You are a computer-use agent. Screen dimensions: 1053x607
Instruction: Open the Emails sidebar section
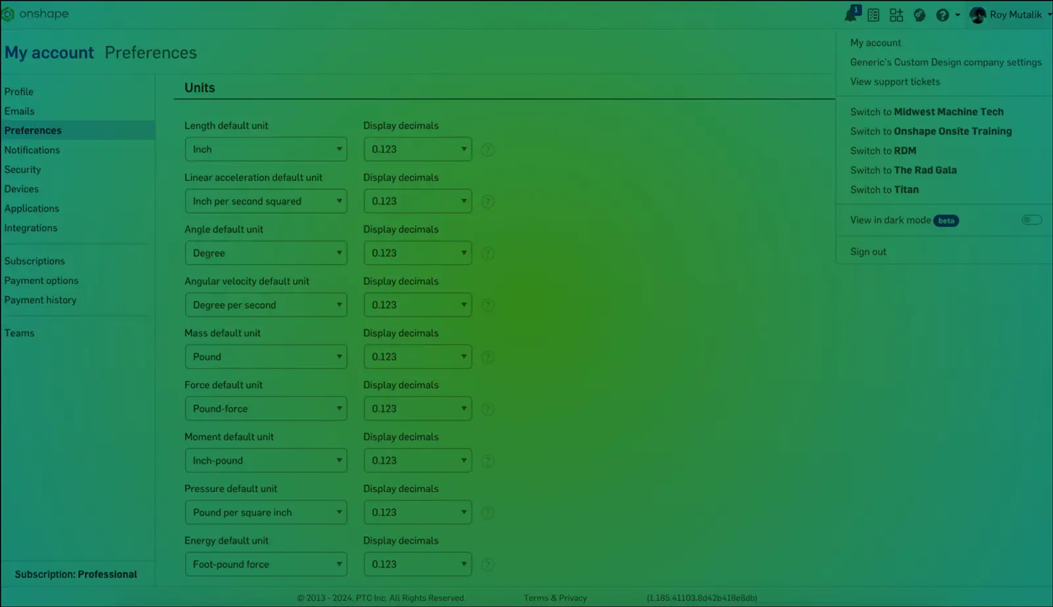[x=20, y=111]
